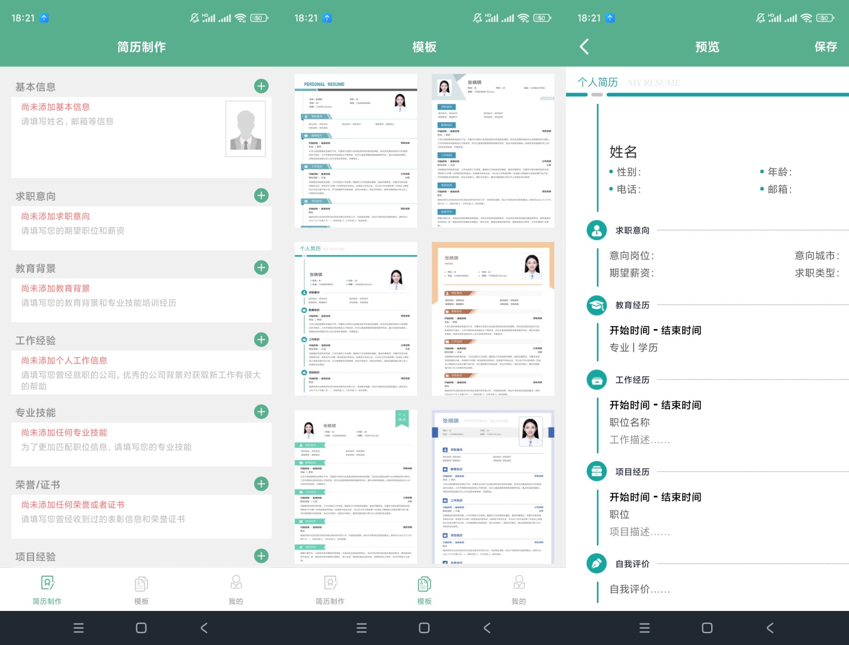Open the 简历制作 tab in the left screen

pos(47,590)
